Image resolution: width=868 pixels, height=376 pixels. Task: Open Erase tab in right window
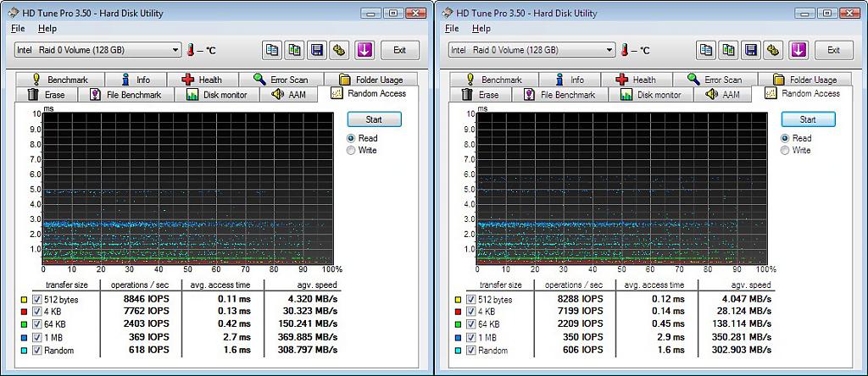point(481,95)
